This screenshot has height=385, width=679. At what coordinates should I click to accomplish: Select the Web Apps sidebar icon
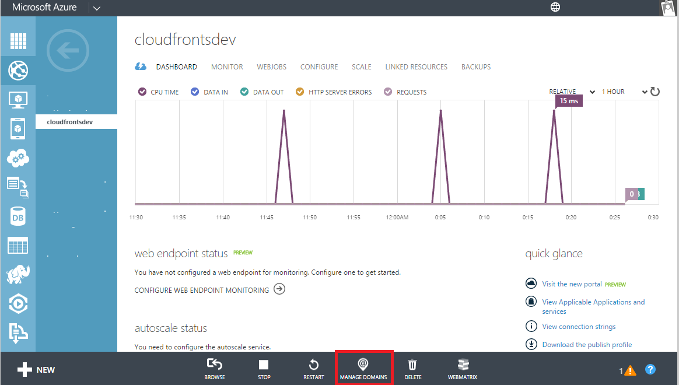pos(18,71)
